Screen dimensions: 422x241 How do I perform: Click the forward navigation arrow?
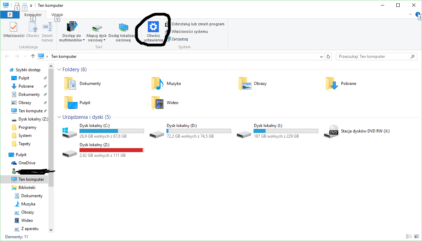click(x=17, y=56)
